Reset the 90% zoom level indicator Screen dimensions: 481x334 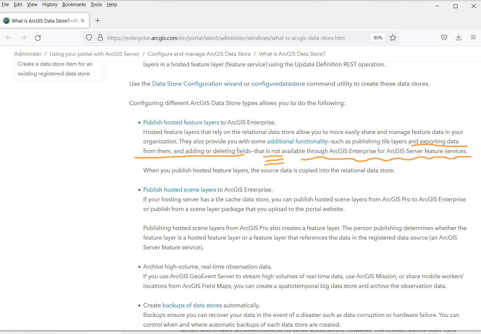378,38
